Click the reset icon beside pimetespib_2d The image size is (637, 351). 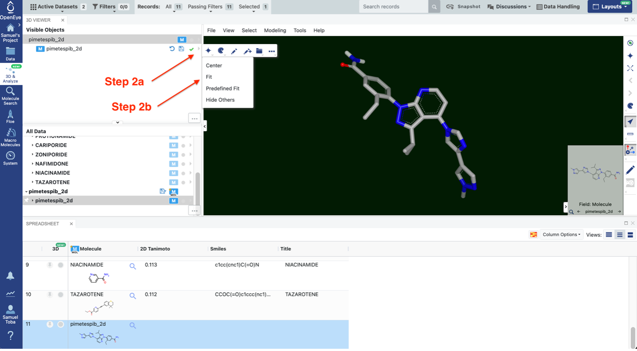point(172,49)
